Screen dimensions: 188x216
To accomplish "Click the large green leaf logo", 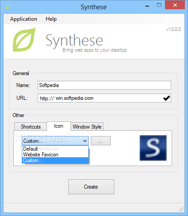I will pos(24,40).
